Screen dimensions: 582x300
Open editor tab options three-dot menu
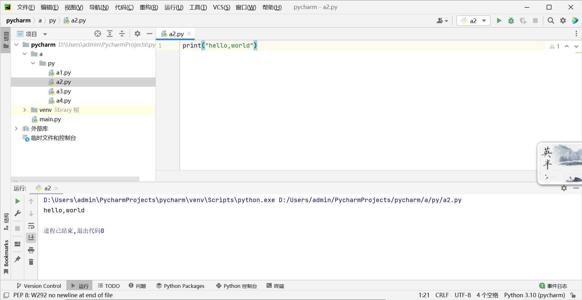(576, 34)
